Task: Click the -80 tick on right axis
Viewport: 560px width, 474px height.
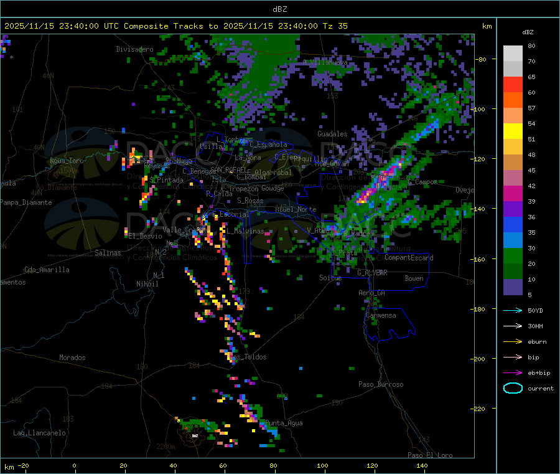Action: point(481,59)
